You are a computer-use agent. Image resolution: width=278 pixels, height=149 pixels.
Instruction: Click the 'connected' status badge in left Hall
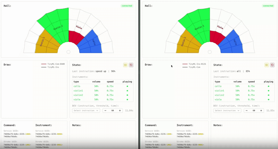(x=127, y=6)
